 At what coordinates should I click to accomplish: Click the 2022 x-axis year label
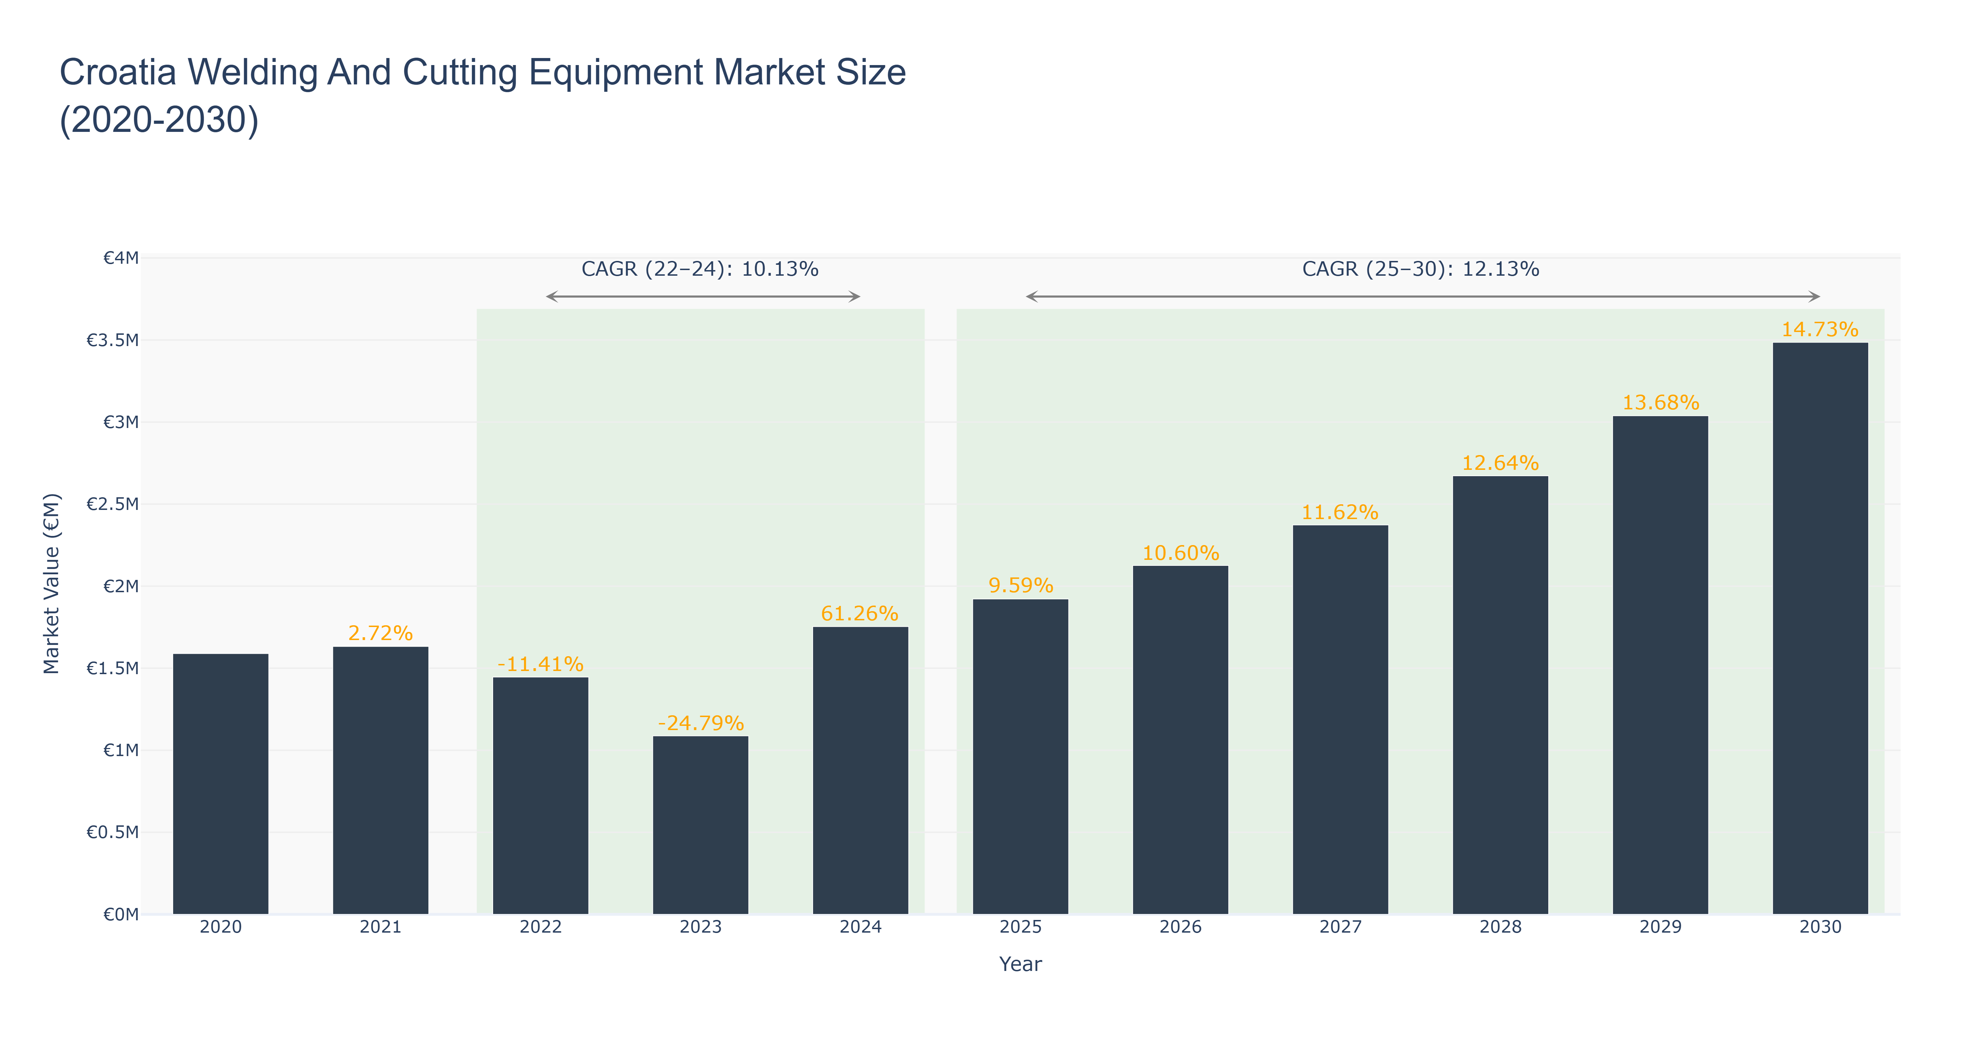point(540,927)
